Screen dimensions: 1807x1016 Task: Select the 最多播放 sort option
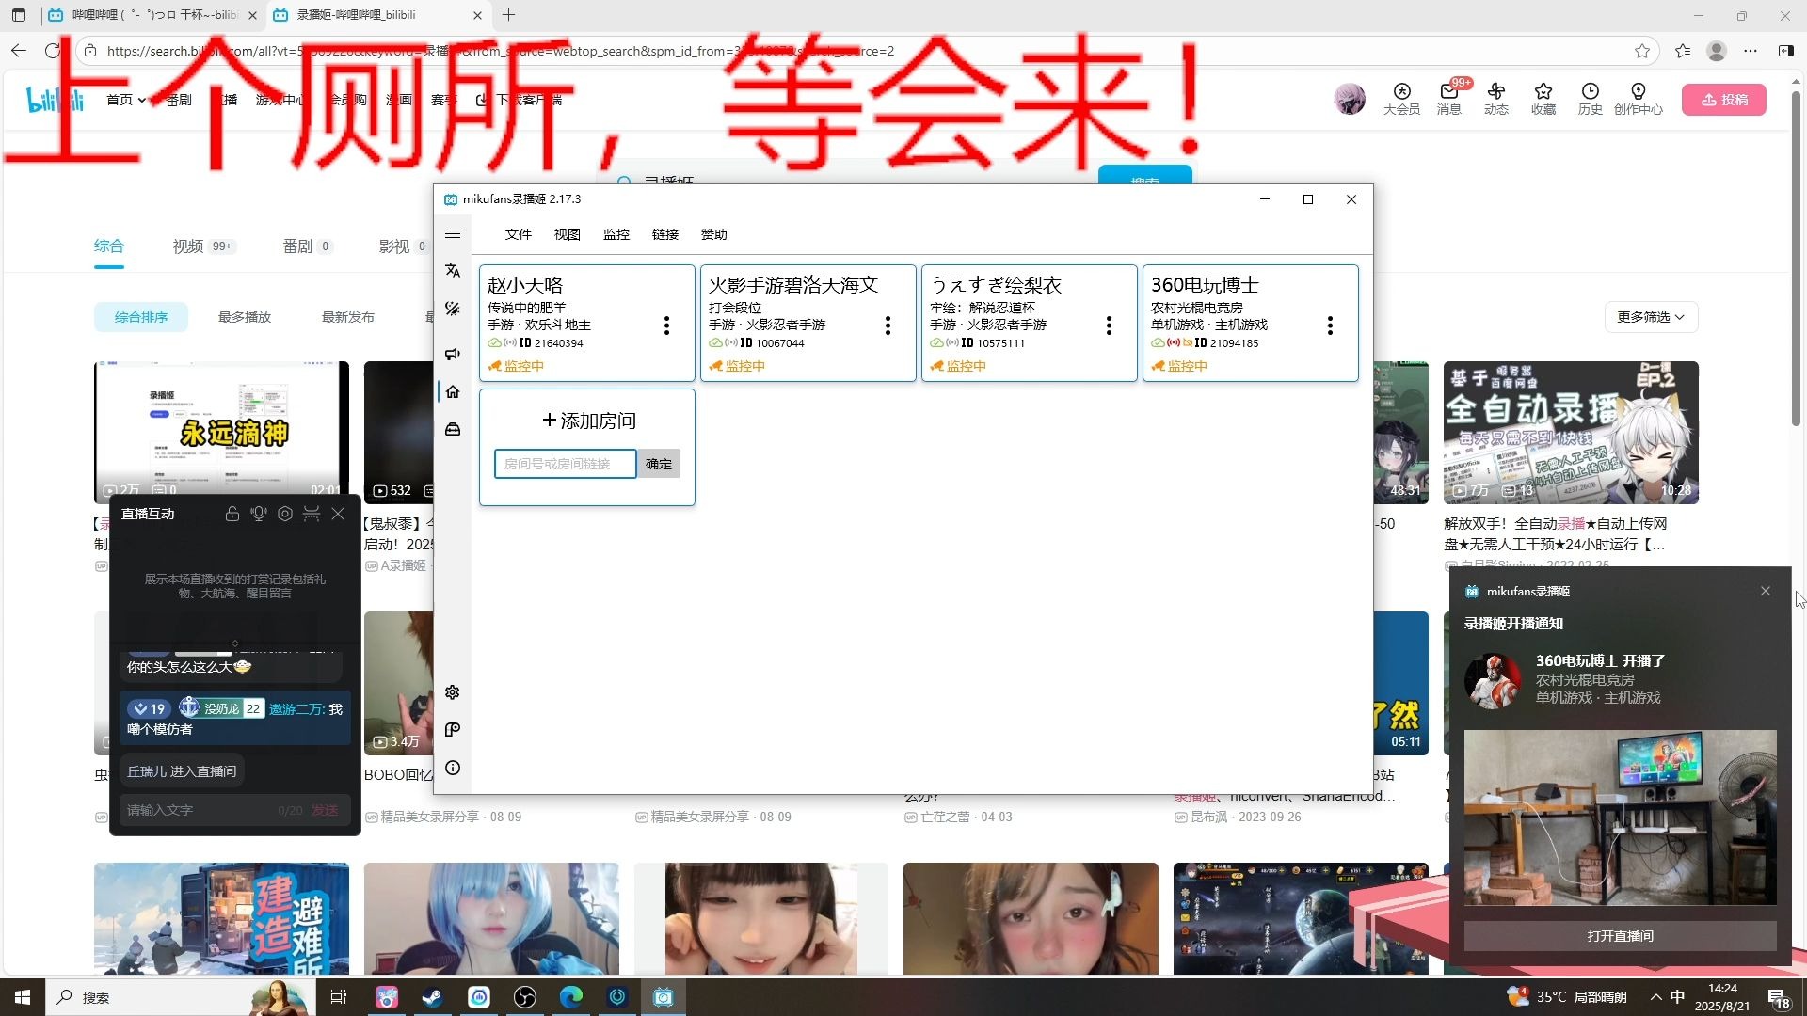pos(245,317)
